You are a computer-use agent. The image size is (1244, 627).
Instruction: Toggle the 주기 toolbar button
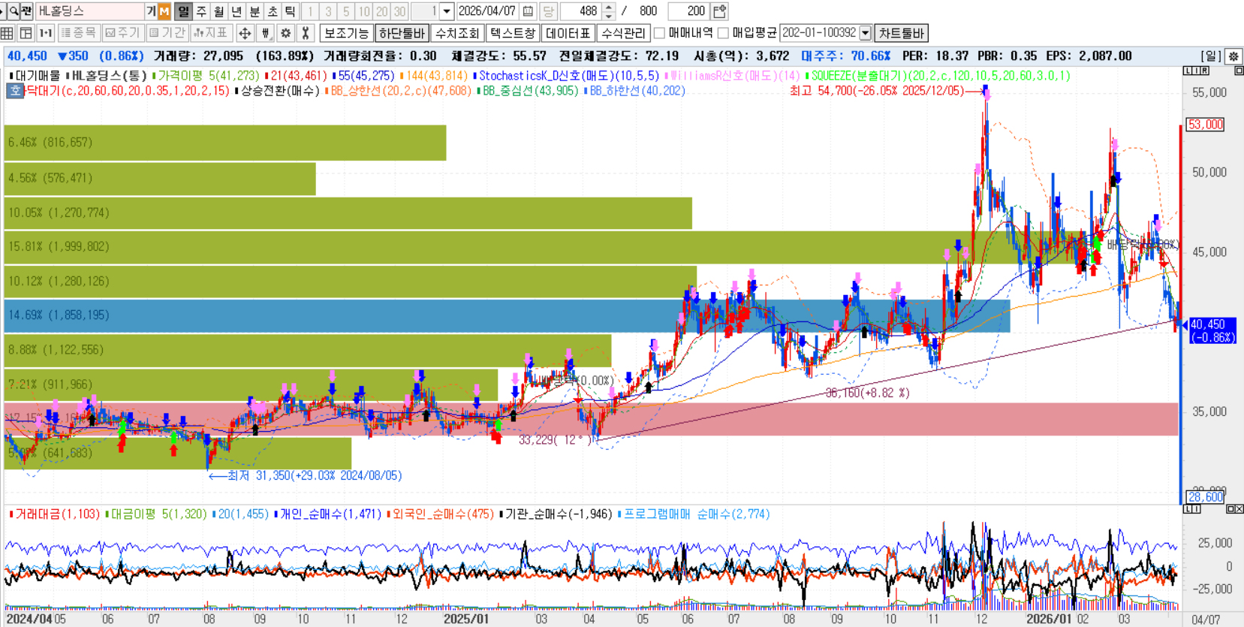click(122, 33)
